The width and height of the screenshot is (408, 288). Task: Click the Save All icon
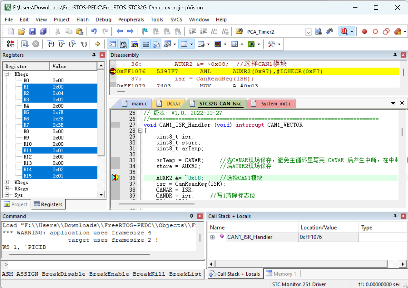point(43,31)
